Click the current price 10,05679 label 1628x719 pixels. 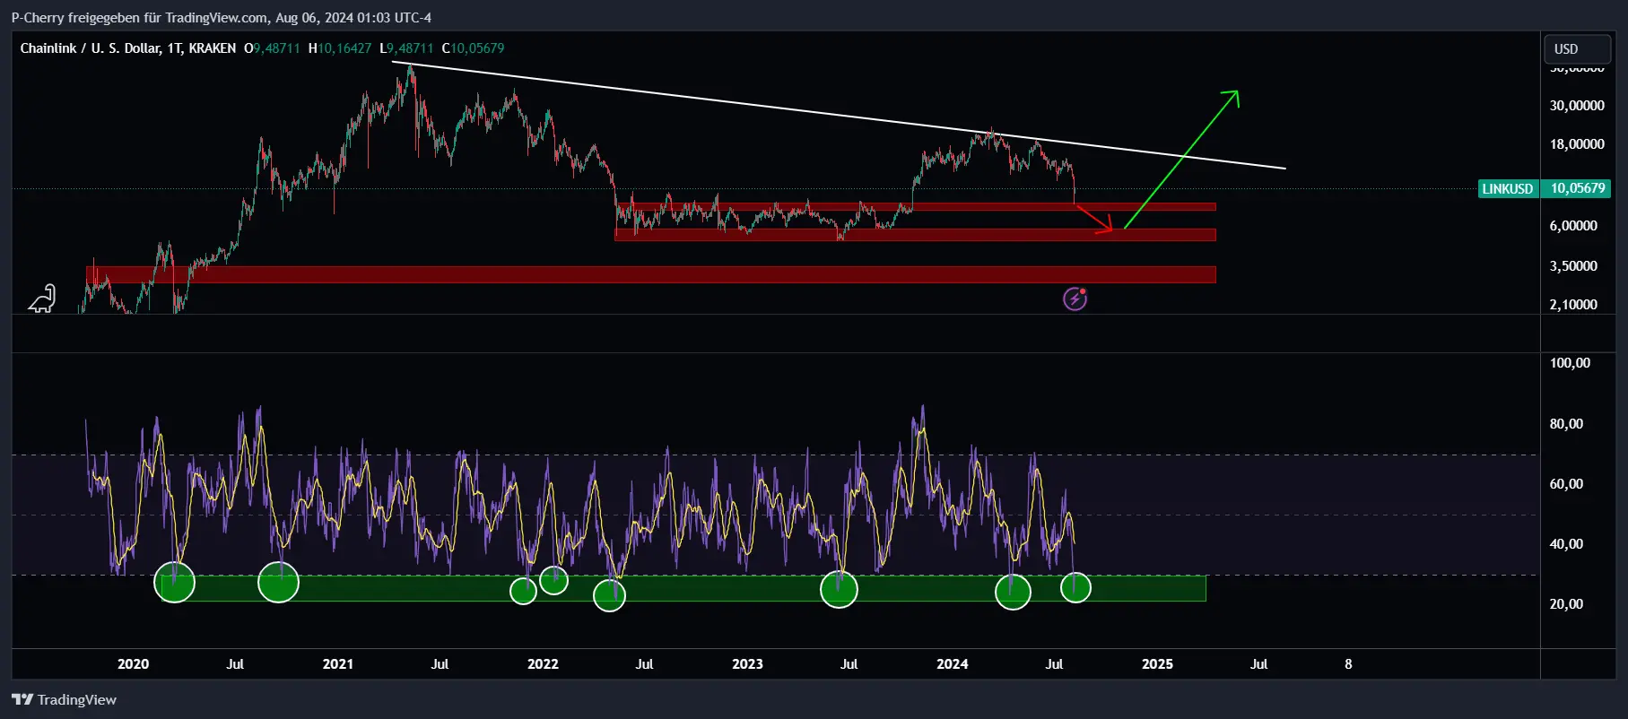coord(1577,188)
